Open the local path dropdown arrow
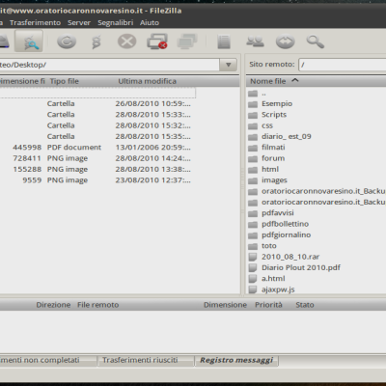Screen dimensions: 386x386 pos(228,65)
